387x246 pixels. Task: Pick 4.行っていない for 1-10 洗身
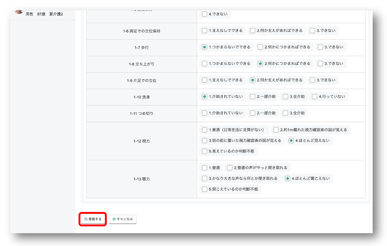tap(314, 97)
